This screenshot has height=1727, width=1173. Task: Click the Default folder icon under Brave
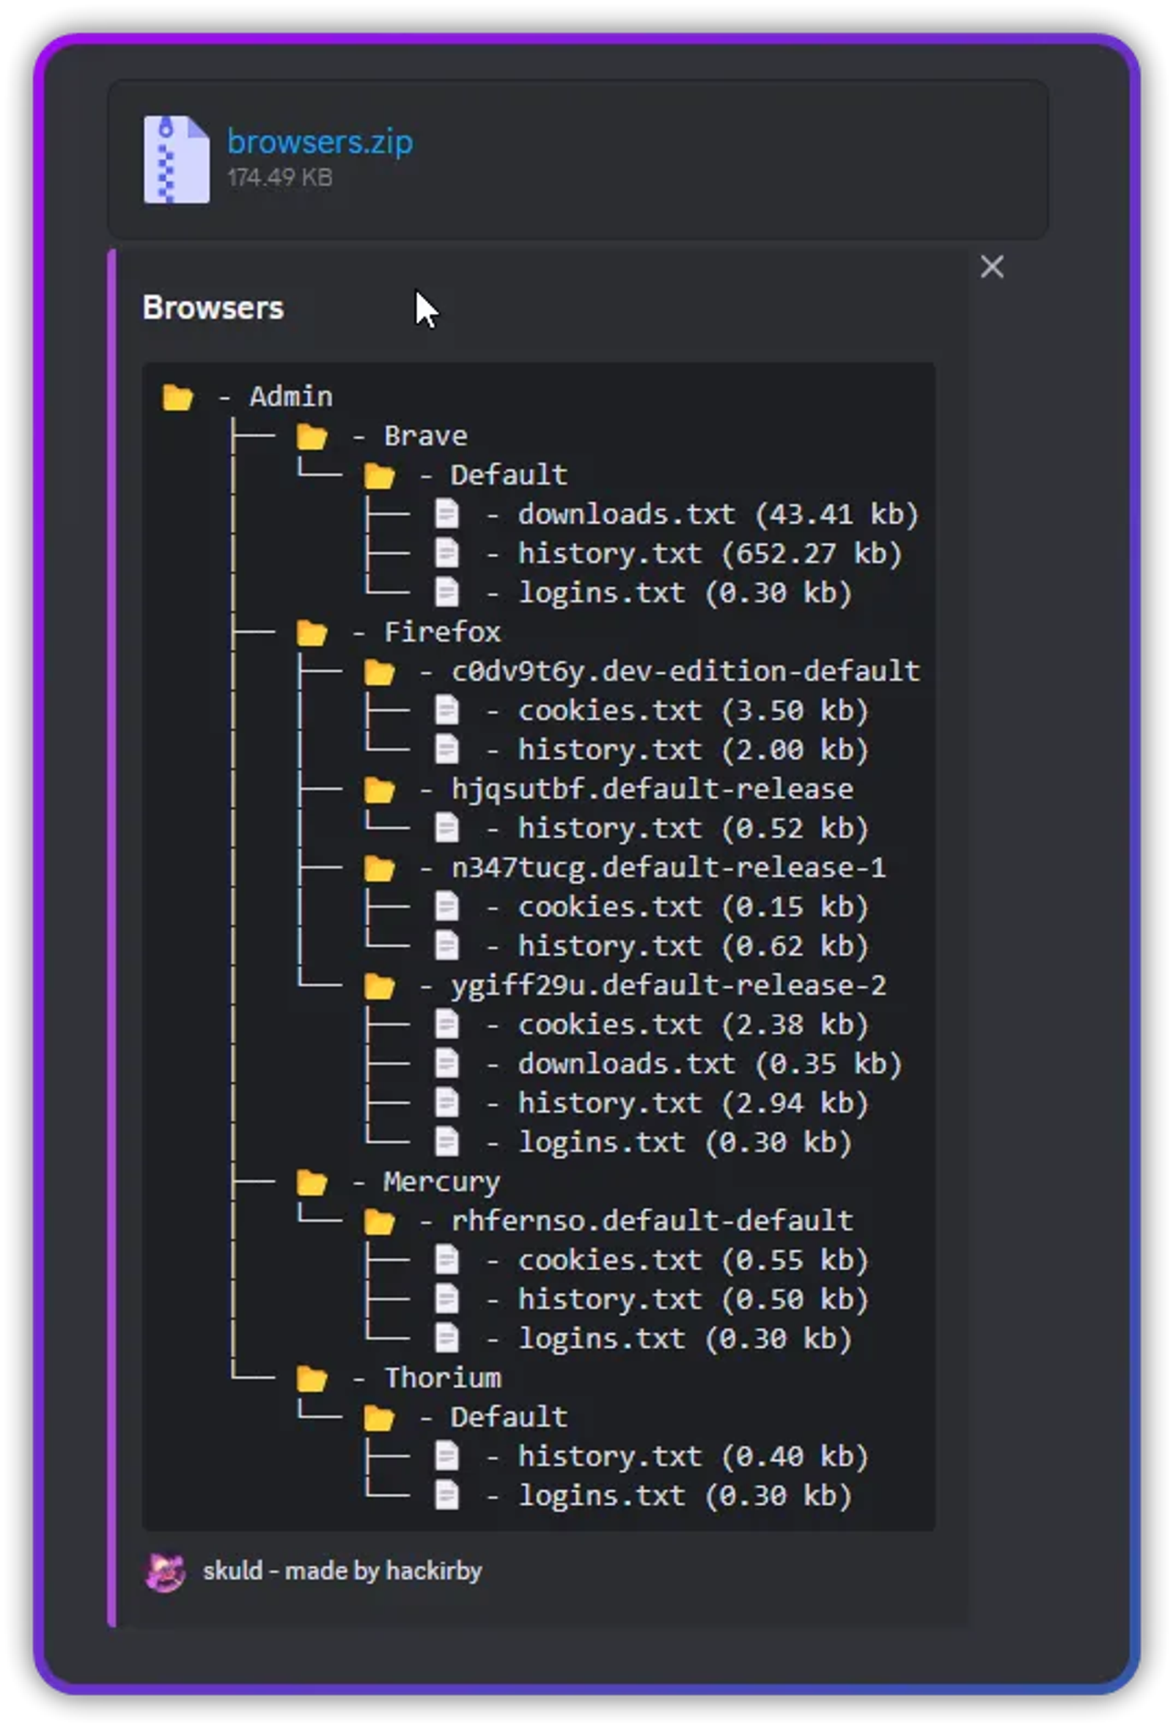coord(380,476)
